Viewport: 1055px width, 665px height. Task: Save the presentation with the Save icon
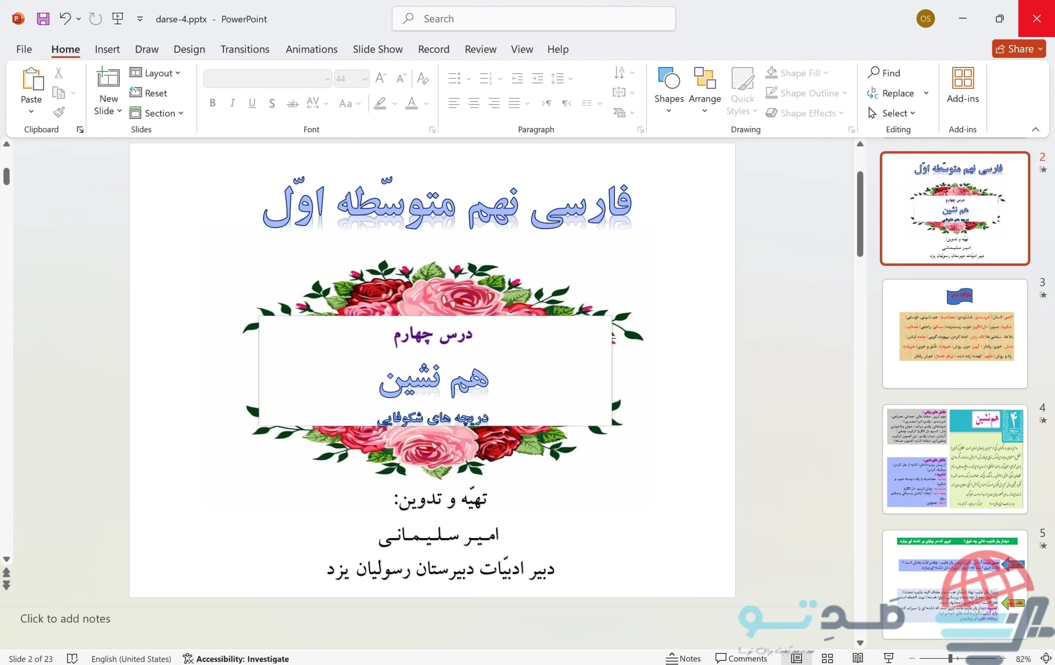click(43, 19)
